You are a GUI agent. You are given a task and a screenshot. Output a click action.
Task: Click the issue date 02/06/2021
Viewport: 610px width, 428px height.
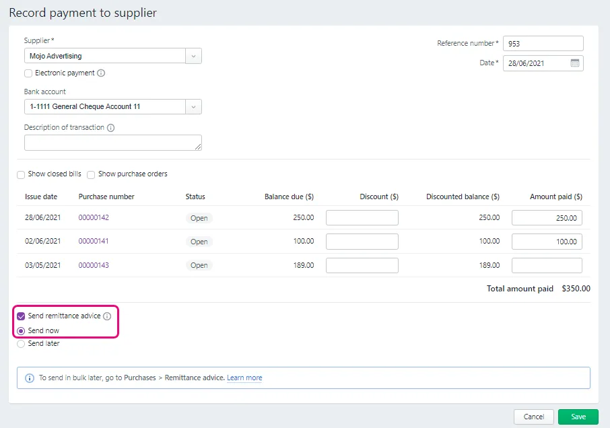(x=43, y=241)
